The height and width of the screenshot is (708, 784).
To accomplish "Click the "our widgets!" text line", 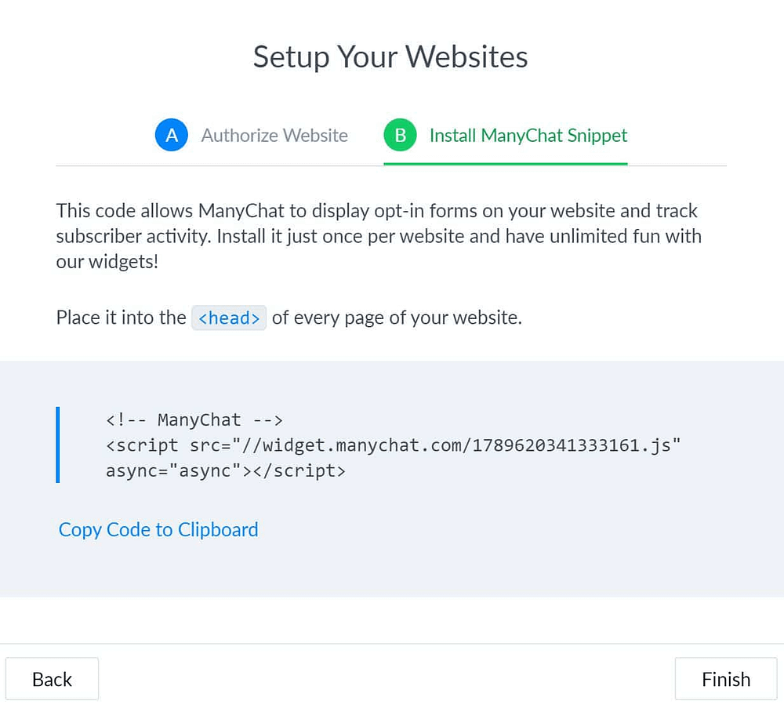I will tap(107, 262).
